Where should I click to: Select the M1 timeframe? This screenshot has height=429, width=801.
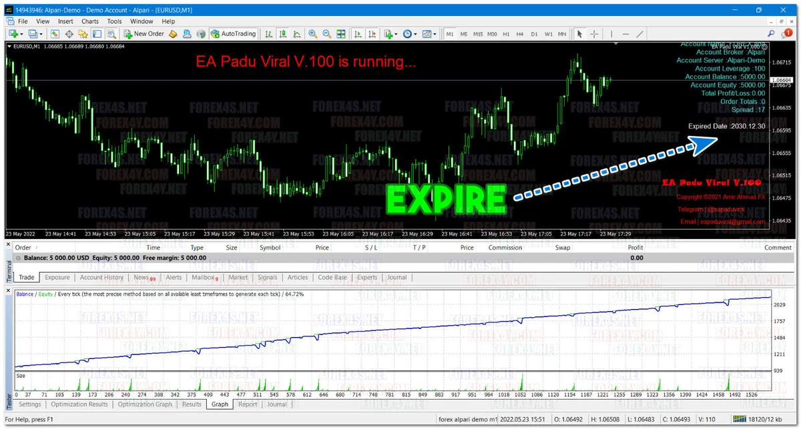point(450,34)
